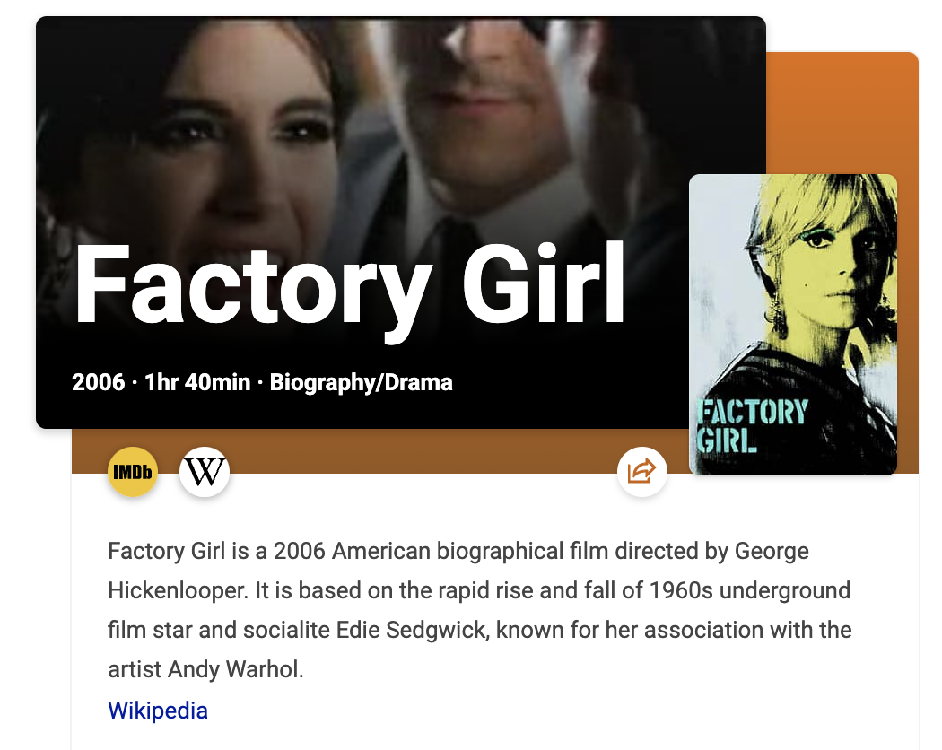Follow the blue Wikipedia link
Image resolution: width=942 pixels, height=750 pixels.
[158, 711]
